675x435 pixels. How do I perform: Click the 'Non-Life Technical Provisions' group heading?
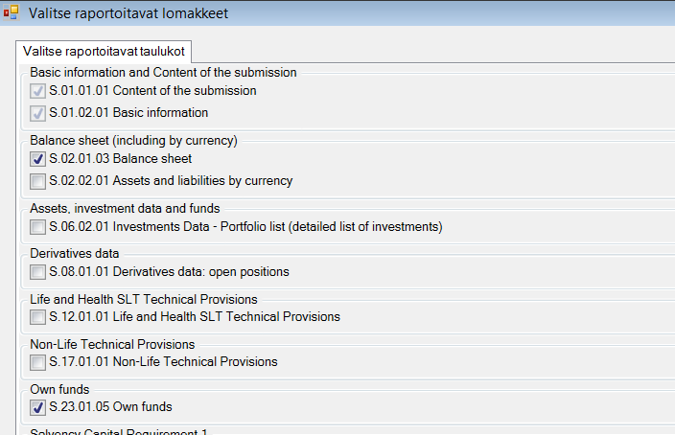click(112, 344)
